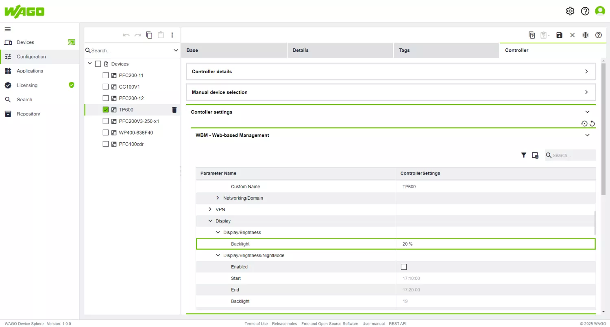This screenshot has height=327, width=610.
Task: Open parameter filter funnel icon
Action: point(524,155)
